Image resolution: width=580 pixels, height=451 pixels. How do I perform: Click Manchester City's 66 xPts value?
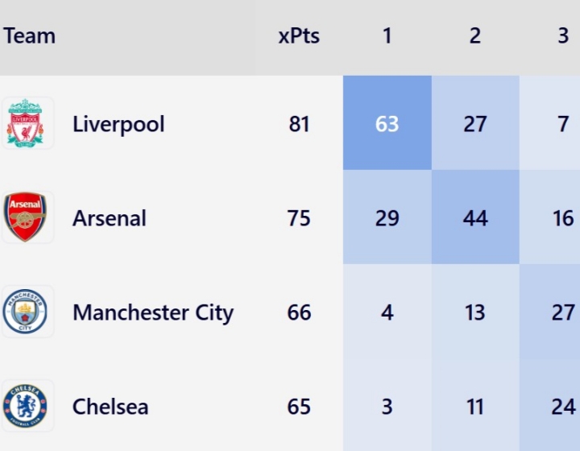(299, 312)
